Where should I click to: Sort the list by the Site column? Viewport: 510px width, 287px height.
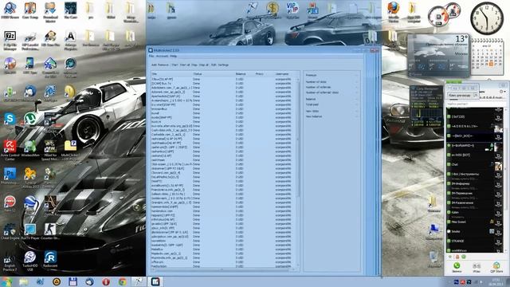(x=172, y=74)
